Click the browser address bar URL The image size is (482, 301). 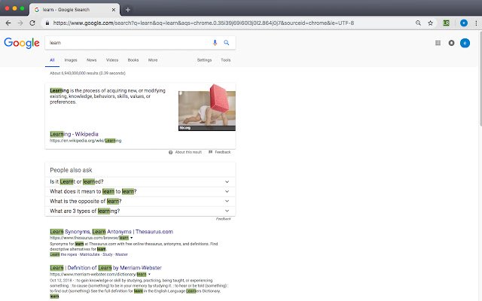(x=203, y=23)
